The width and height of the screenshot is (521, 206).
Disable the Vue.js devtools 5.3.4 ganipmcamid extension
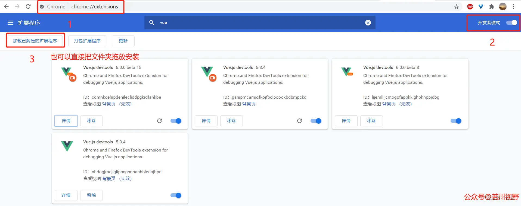click(x=316, y=121)
